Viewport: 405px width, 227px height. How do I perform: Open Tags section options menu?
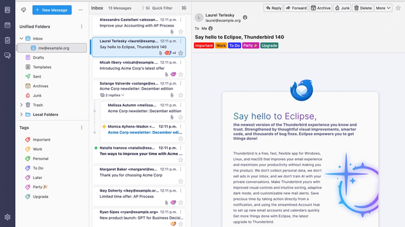coord(82,127)
